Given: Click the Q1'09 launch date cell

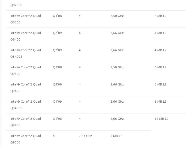Looking at the screenshot, I should point(57,102).
